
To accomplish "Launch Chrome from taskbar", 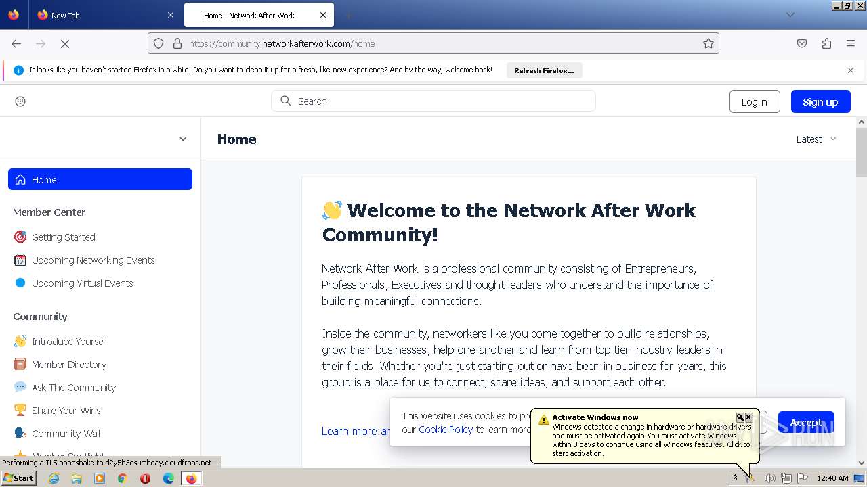I will pyautogui.click(x=123, y=478).
